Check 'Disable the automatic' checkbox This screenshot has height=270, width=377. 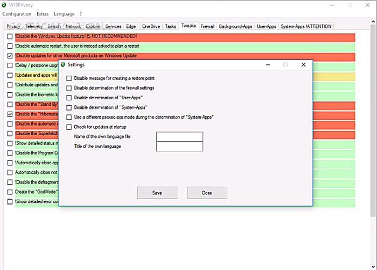click(10, 124)
